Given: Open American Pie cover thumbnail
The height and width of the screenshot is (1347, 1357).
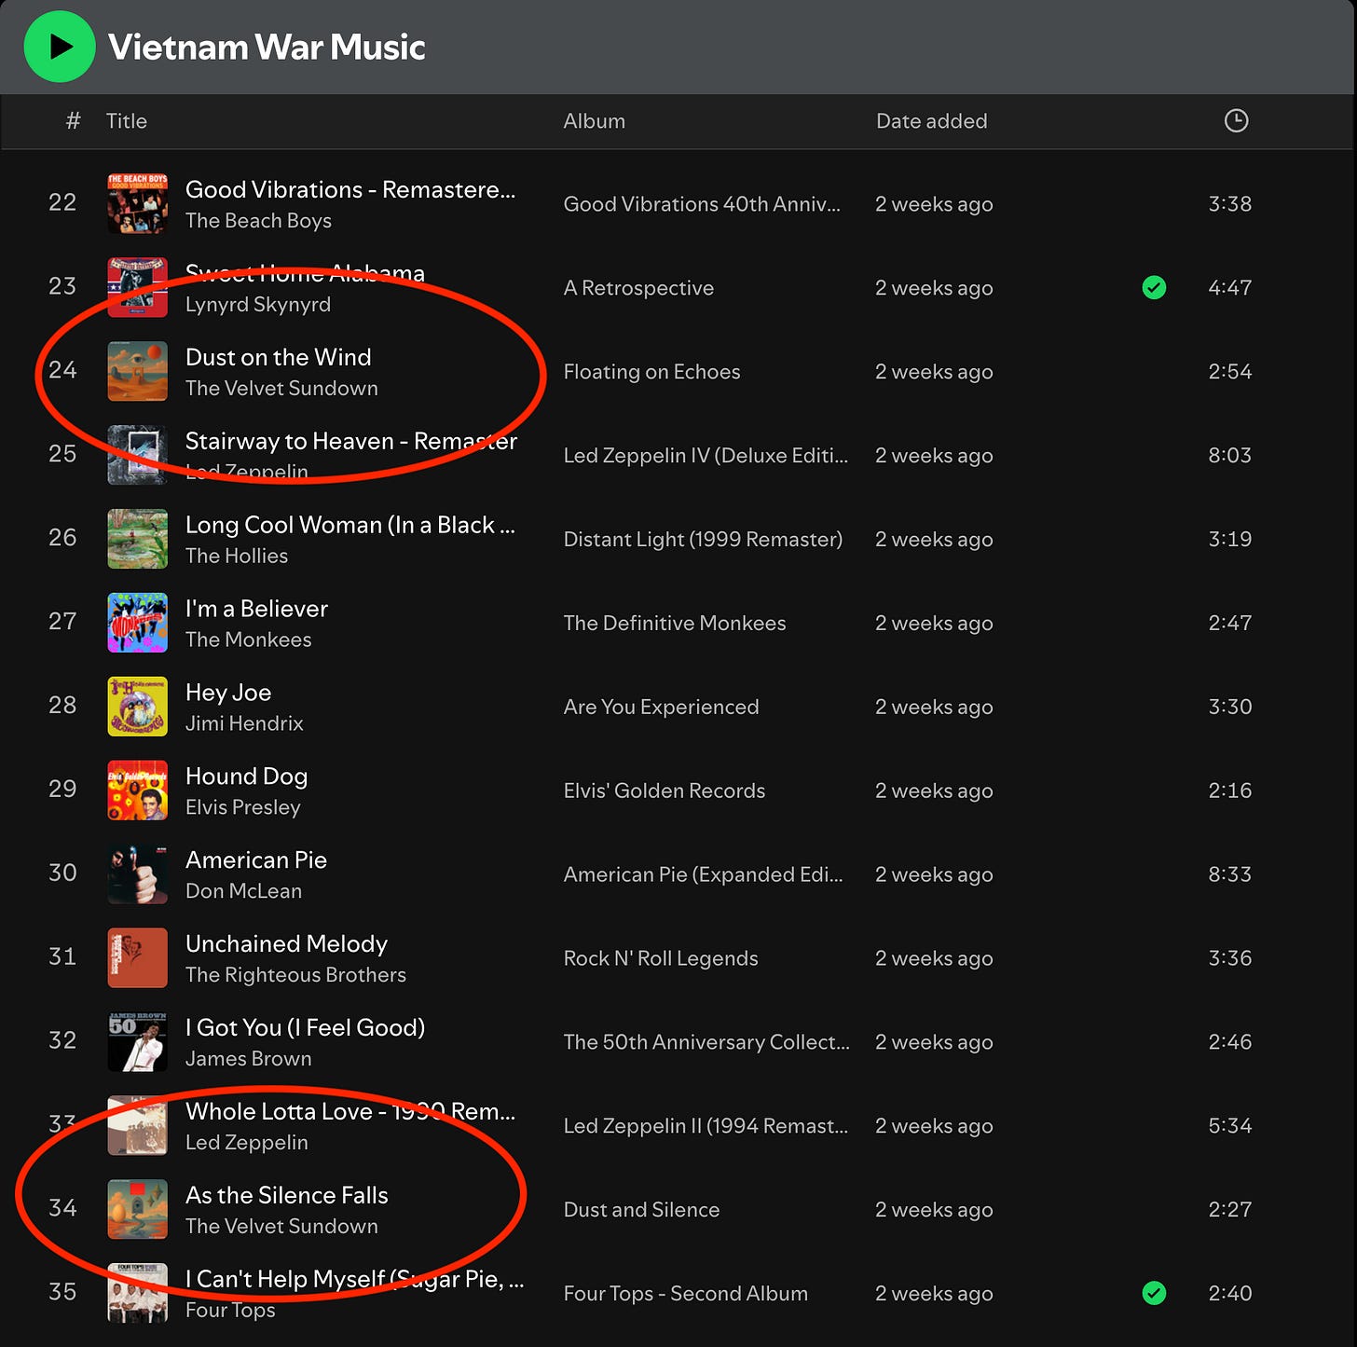Looking at the screenshot, I should [138, 874].
